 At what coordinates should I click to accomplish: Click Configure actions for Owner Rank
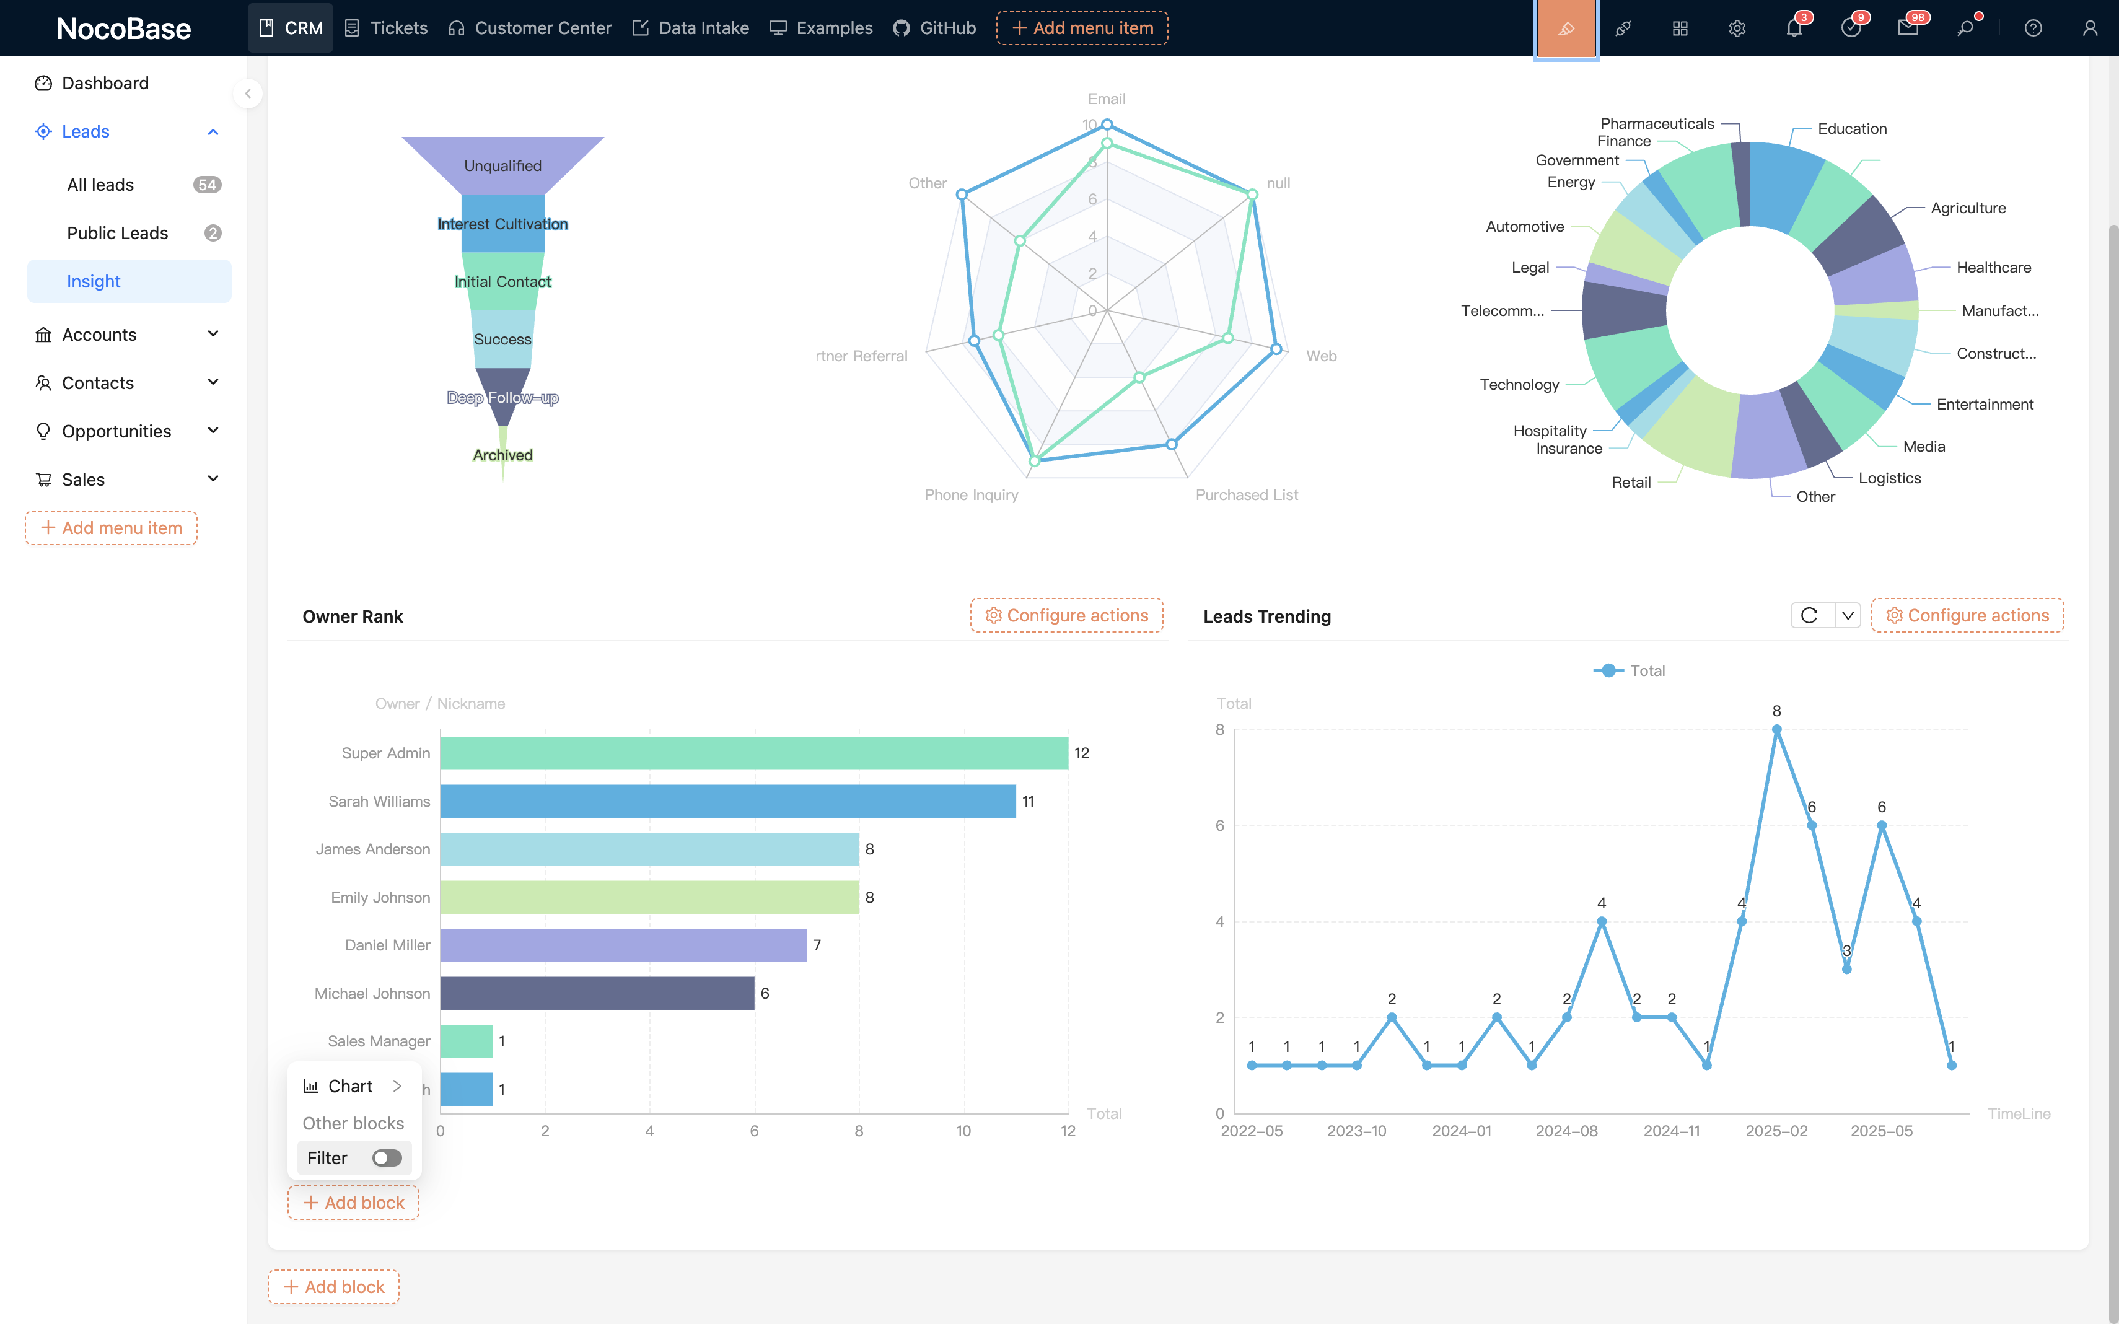pos(1066,616)
